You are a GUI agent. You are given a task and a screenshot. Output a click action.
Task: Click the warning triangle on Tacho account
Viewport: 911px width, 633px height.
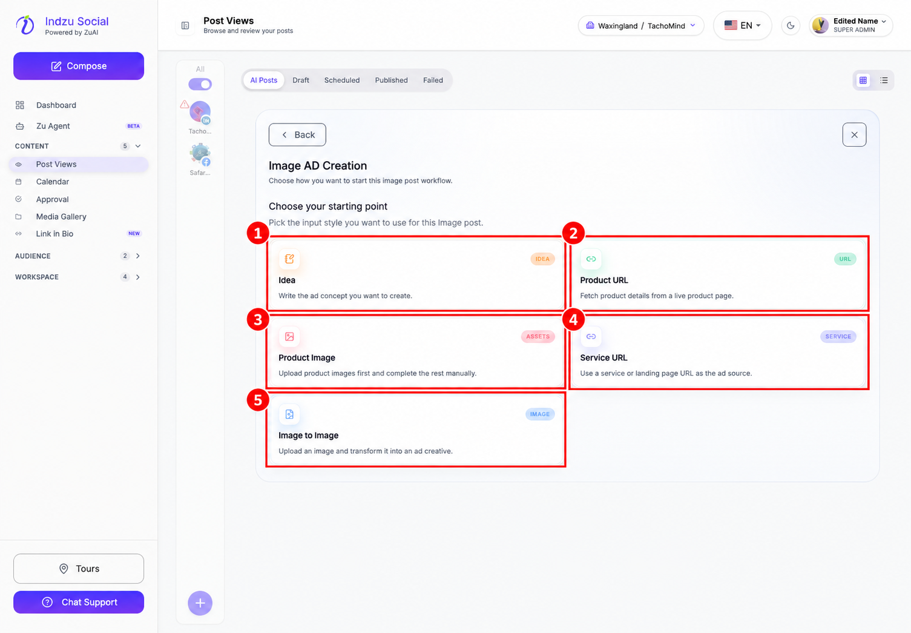coord(185,104)
